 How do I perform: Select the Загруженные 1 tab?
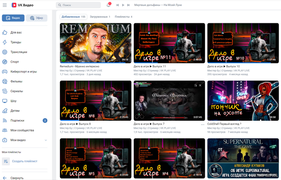(x=100, y=17)
